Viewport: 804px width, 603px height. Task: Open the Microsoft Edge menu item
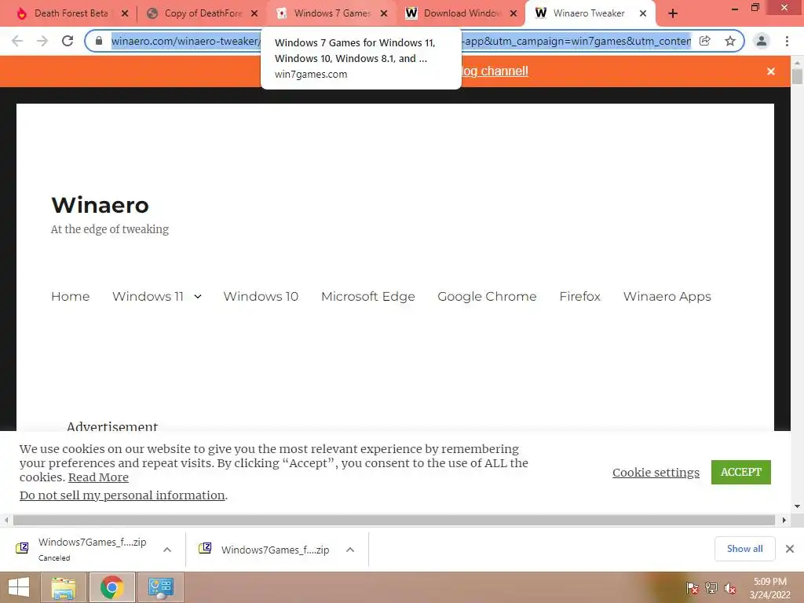368,296
